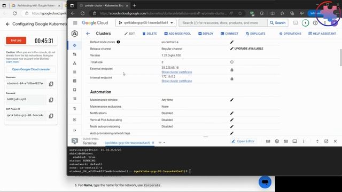Focus the Google Cloud search field
This screenshot has height=192, width=342.
[x=223, y=23]
